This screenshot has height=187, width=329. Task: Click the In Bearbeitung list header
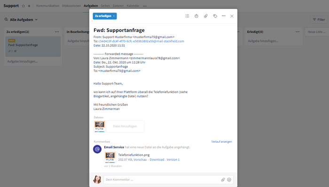click(78, 32)
